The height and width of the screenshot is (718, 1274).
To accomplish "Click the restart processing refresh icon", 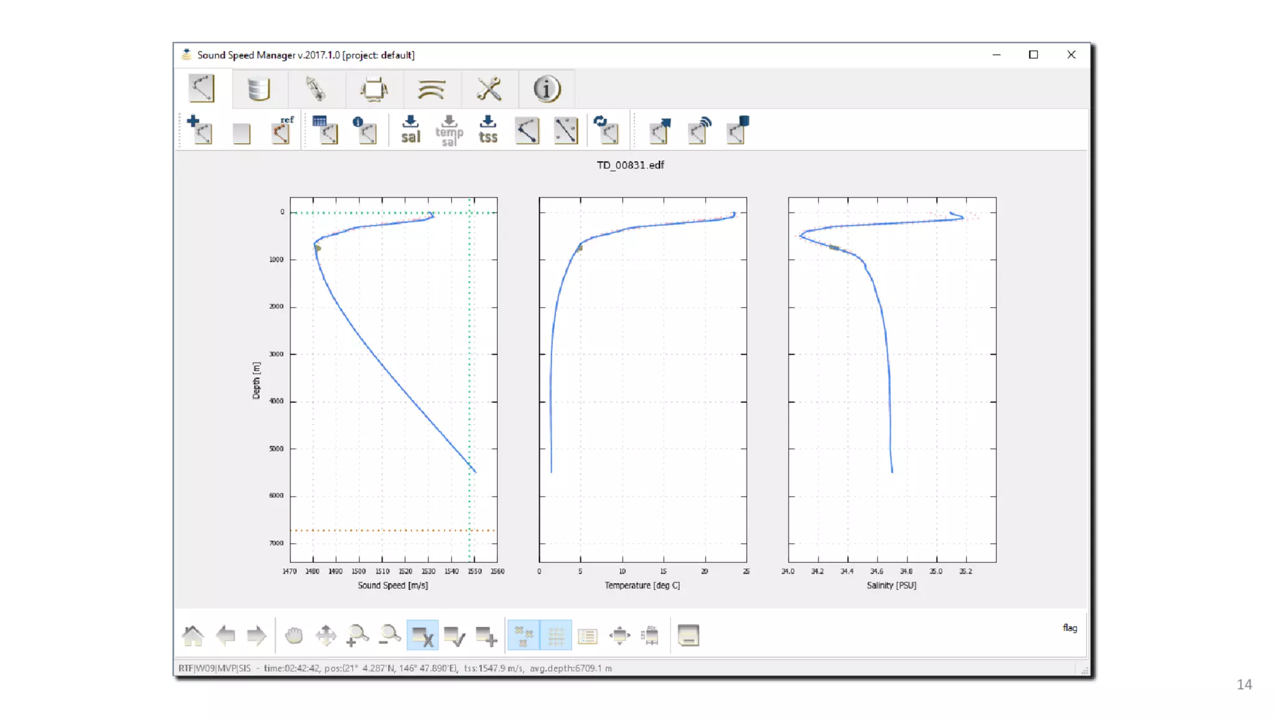I will point(605,130).
